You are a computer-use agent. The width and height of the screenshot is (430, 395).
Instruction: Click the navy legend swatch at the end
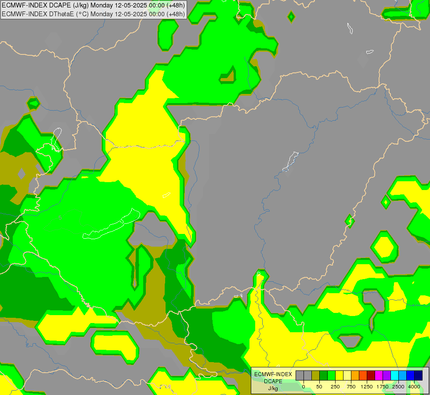point(419,375)
